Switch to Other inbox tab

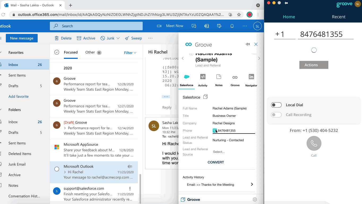[93, 52]
